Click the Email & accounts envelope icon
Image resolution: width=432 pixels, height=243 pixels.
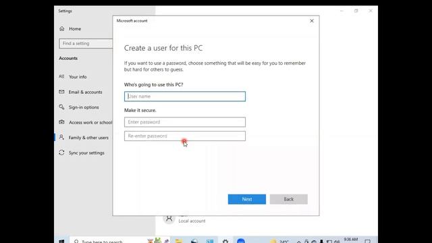61,92
